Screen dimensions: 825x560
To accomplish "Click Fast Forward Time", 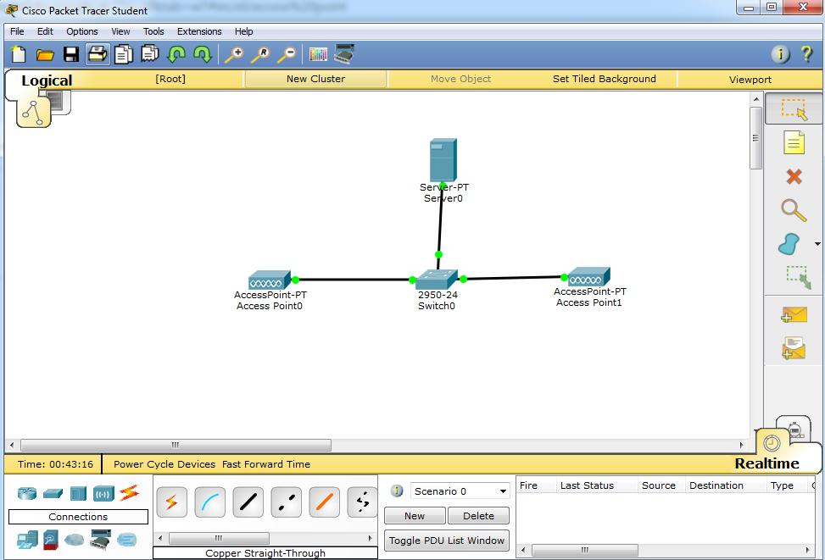I will tap(265, 464).
